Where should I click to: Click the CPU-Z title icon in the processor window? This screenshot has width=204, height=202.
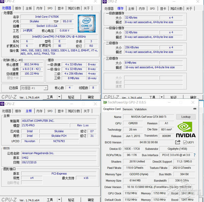(2, 1)
